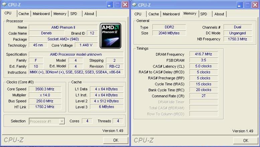Close the right CPU-Z window
Image resolution: width=260 pixels, height=147 pixels.
click(x=255, y=5)
